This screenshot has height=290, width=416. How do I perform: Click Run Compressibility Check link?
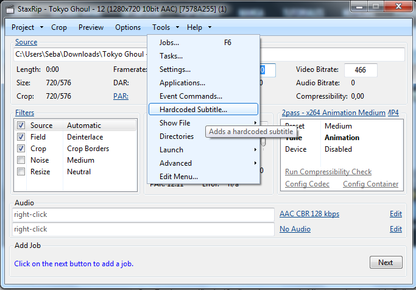[x=328, y=172]
